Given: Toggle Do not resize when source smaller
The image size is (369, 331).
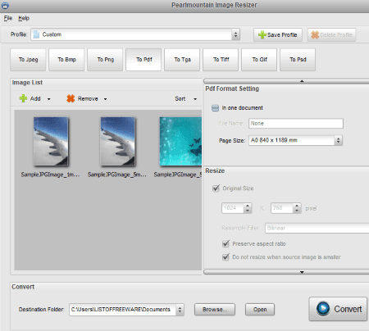Looking at the screenshot, I should [x=225, y=257].
